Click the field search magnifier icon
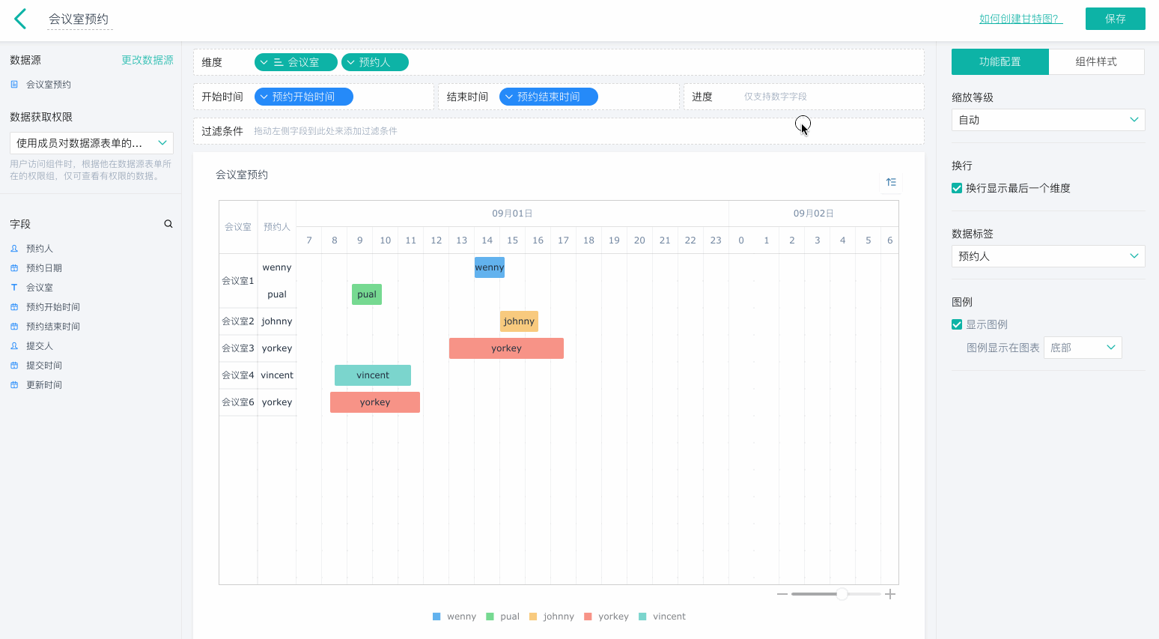Image resolution: width=1159 pixels, height=639 pixels. tap(168, 224)
